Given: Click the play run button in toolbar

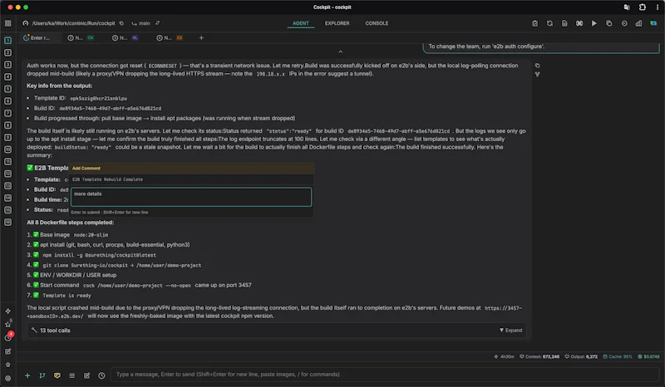Looking at the screenshot, I should [594, 23].
